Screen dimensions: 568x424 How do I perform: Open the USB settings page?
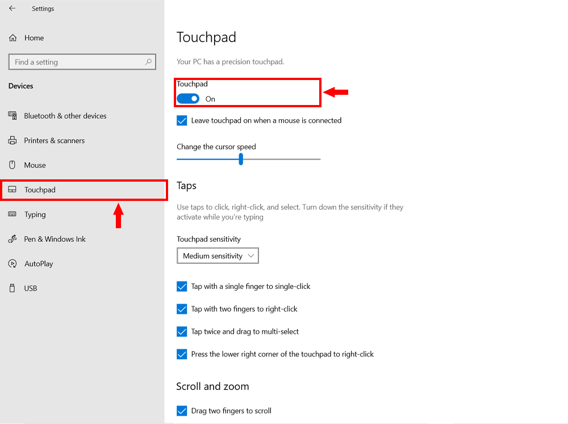point(31,288)
